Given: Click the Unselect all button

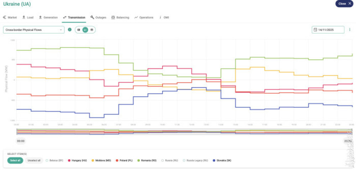Looking at the screenshot, I should click(34, 160).
